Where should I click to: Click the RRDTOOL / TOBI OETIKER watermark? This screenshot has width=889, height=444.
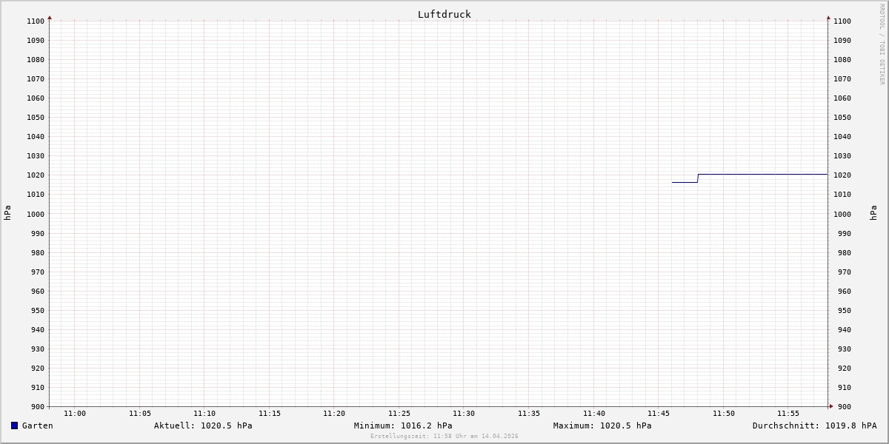click(882, 44)
